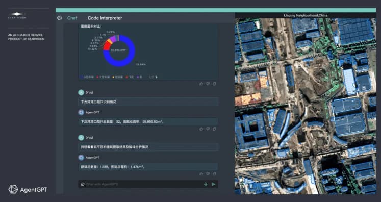The height and width of the screenshot is (202, 381).
Task: Click the red donut chart segment
Action: coord(107,46)
